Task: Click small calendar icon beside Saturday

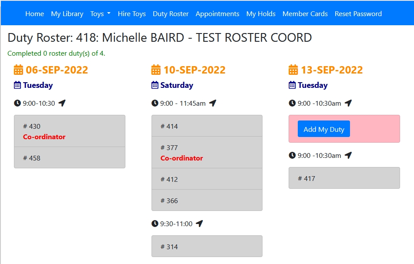Action: 155,85
